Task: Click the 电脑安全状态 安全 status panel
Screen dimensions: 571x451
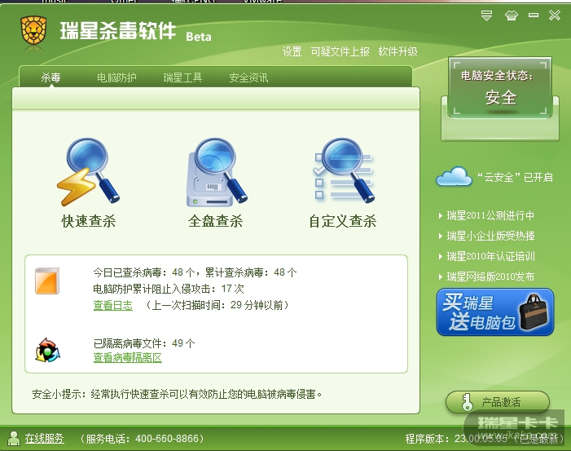Action: point(500,88)
